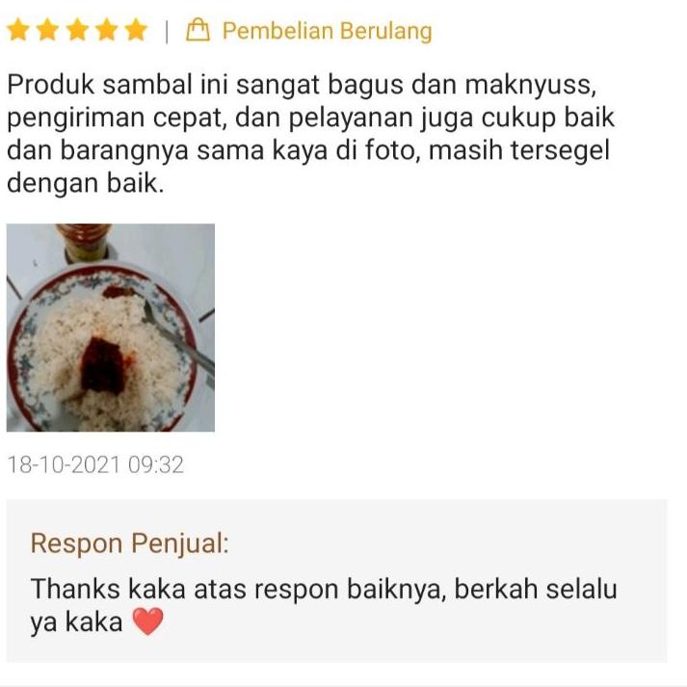Screen dimensions: 687x687
Task: Tap the separator beside the stars
Action: coord(167,32)
